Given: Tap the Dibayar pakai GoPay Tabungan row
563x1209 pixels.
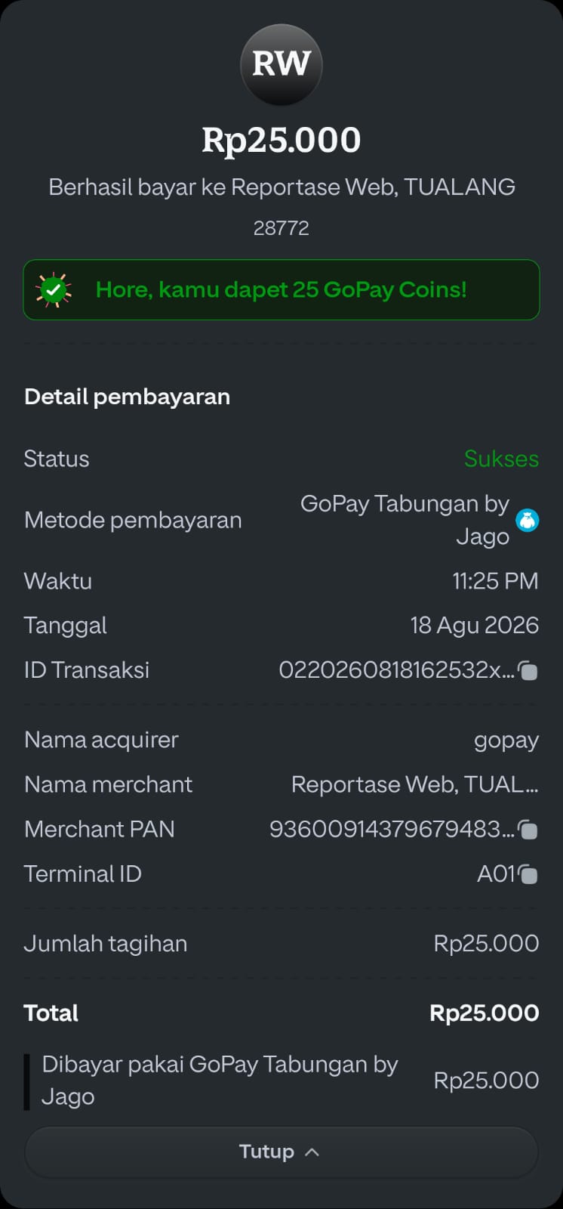Looking at the screenshot, I should tap(281, 1081).
